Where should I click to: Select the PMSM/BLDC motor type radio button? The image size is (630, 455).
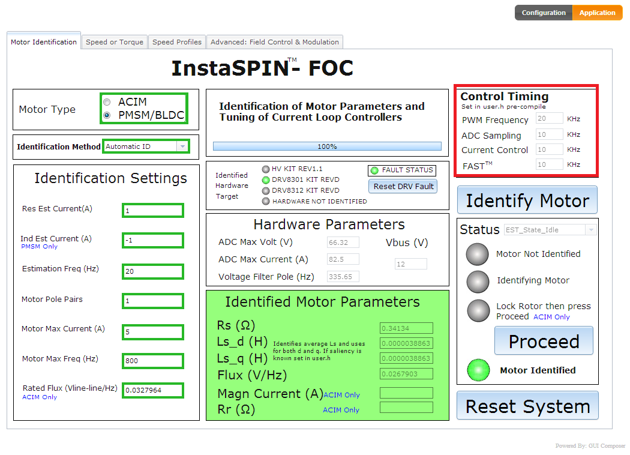pyautogui.click(x=107, y=115)
